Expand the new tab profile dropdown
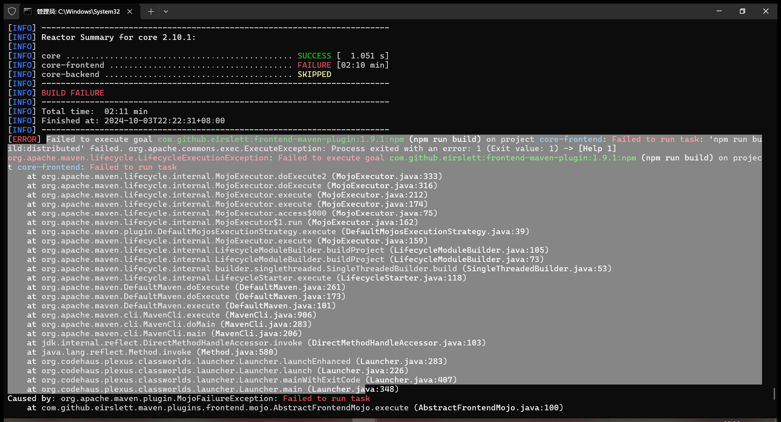The height and width of the screenshot is (422, 781). coord(166,11)
